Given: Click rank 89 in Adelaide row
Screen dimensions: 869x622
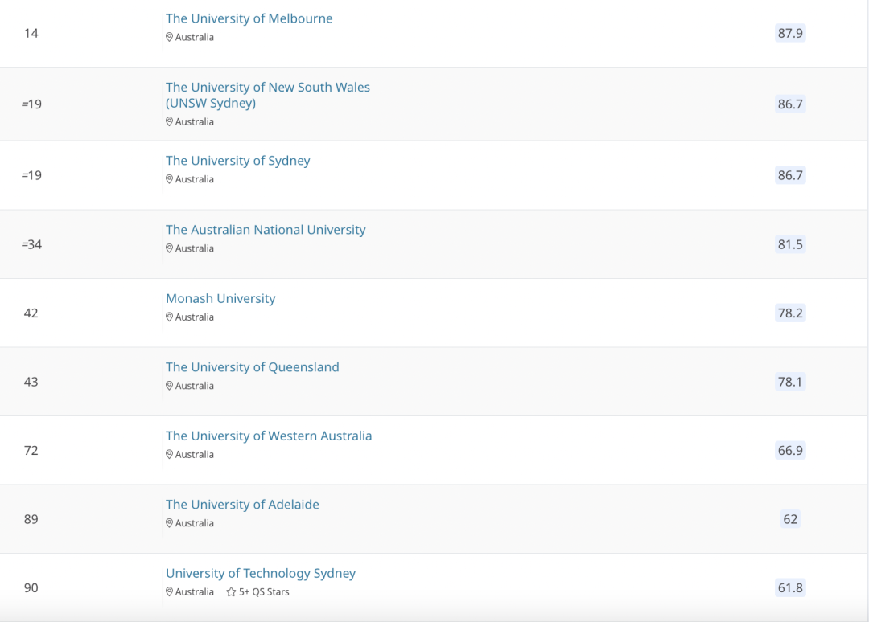Looking at the screenshot, I should [x=31, y=519].
